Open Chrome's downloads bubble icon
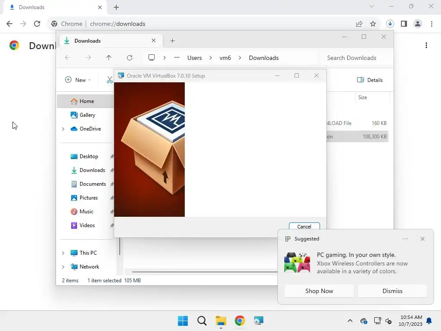Screen dimensions: 441x331 click(x=390, y=24)
